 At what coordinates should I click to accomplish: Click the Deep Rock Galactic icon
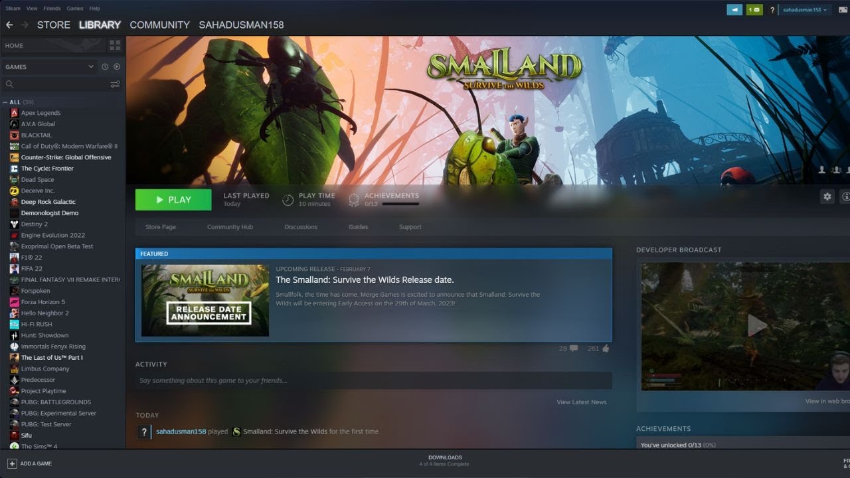point(14,202)
